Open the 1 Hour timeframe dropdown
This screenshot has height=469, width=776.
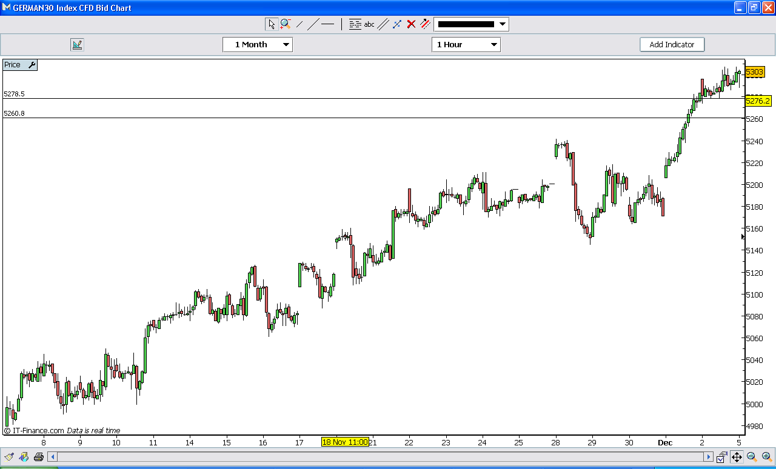[466, 44]
